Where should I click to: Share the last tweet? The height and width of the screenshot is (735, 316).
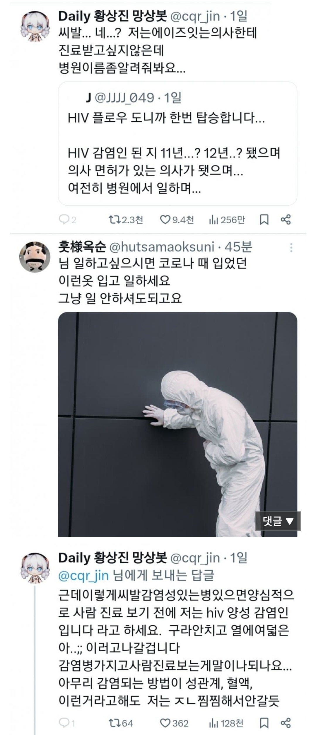pyautogui.click(x=286, y=723)
